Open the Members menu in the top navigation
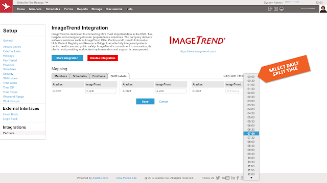Viewport: 327px width, 183px height. [35, 9]
